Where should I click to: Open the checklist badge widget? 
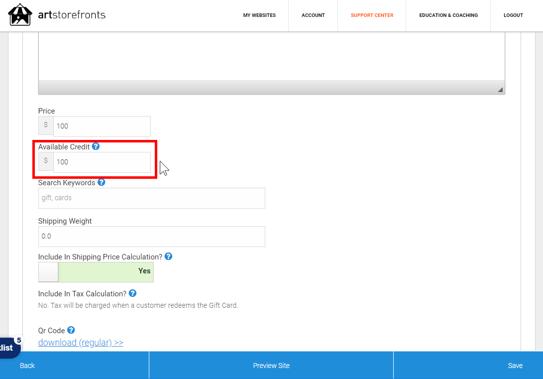coord(9,347)
